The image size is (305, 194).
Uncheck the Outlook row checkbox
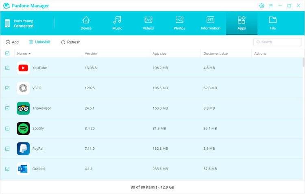coord(7,169)
